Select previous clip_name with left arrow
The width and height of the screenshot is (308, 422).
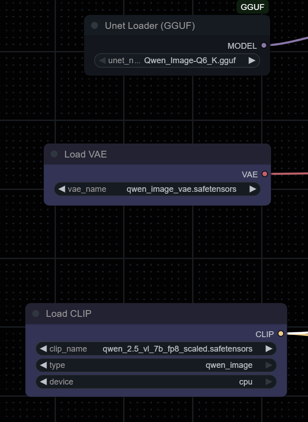click(43, 349)
